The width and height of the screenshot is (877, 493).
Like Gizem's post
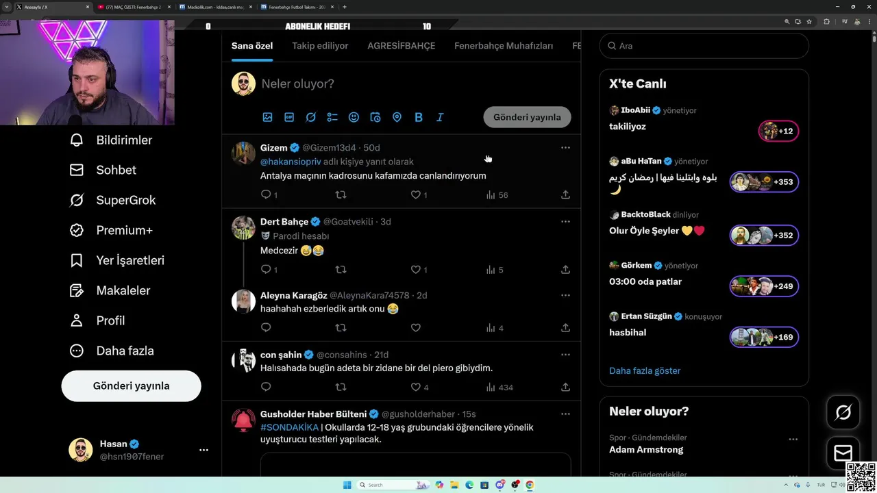(x=416, y=195)
